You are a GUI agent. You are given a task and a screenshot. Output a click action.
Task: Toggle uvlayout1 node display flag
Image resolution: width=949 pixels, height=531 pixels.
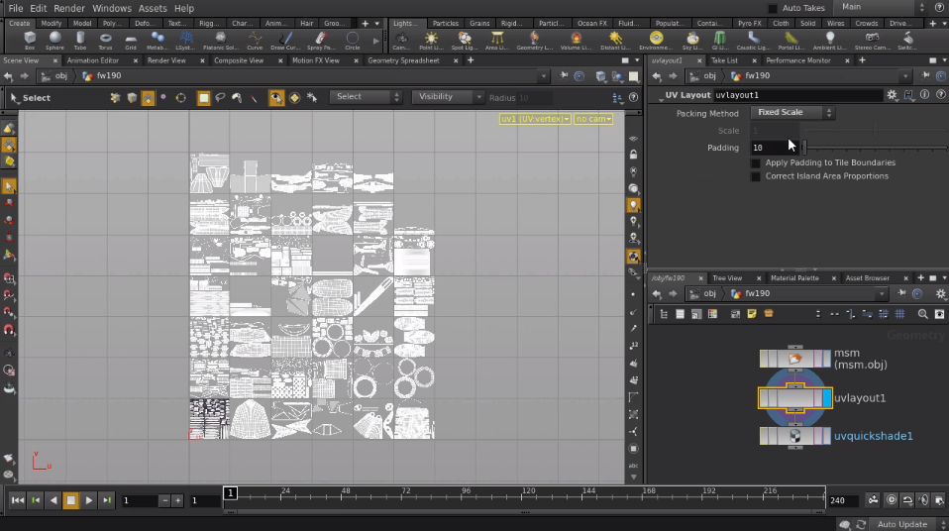pyautogui.click(x=827, y=398)
